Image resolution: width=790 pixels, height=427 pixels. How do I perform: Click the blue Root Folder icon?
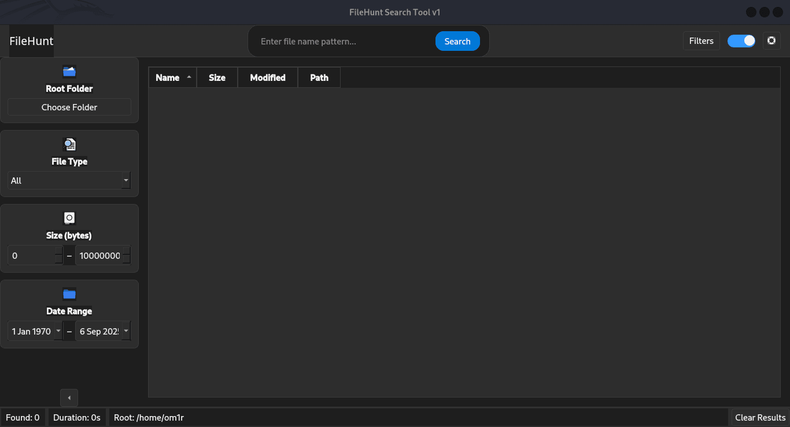(69, 72)
